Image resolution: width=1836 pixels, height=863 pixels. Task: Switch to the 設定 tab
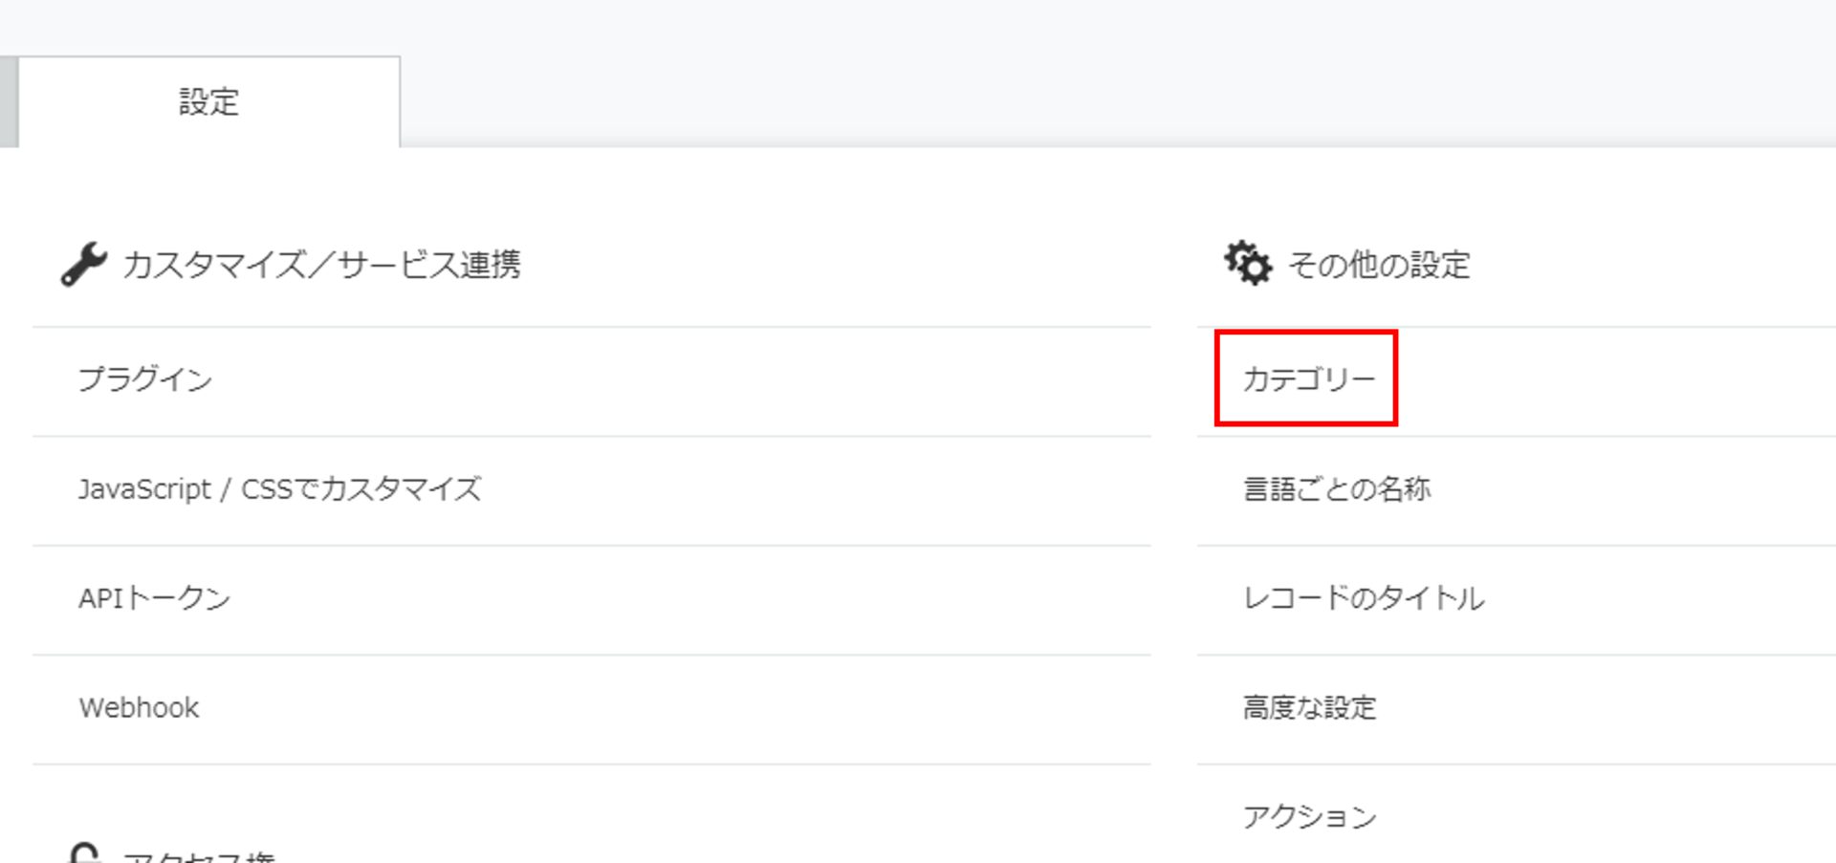(208, 101)
